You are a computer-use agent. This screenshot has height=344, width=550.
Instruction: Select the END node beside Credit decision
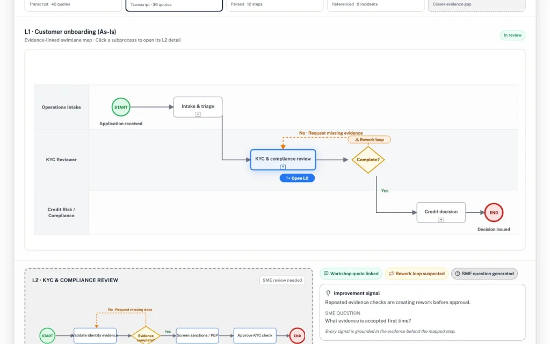pyautogui.click(x=494, y=212)
